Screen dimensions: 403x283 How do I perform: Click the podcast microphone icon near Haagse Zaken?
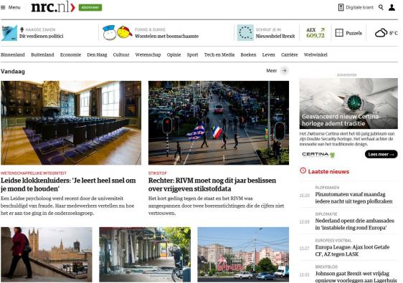pos(22,29)
